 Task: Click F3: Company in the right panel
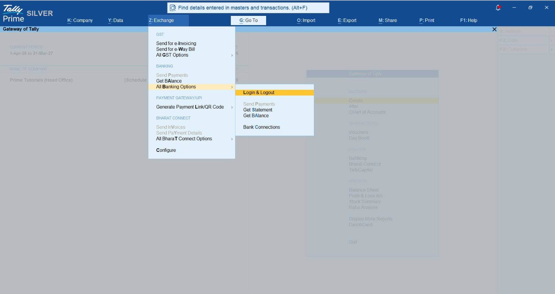pos(524,49)
